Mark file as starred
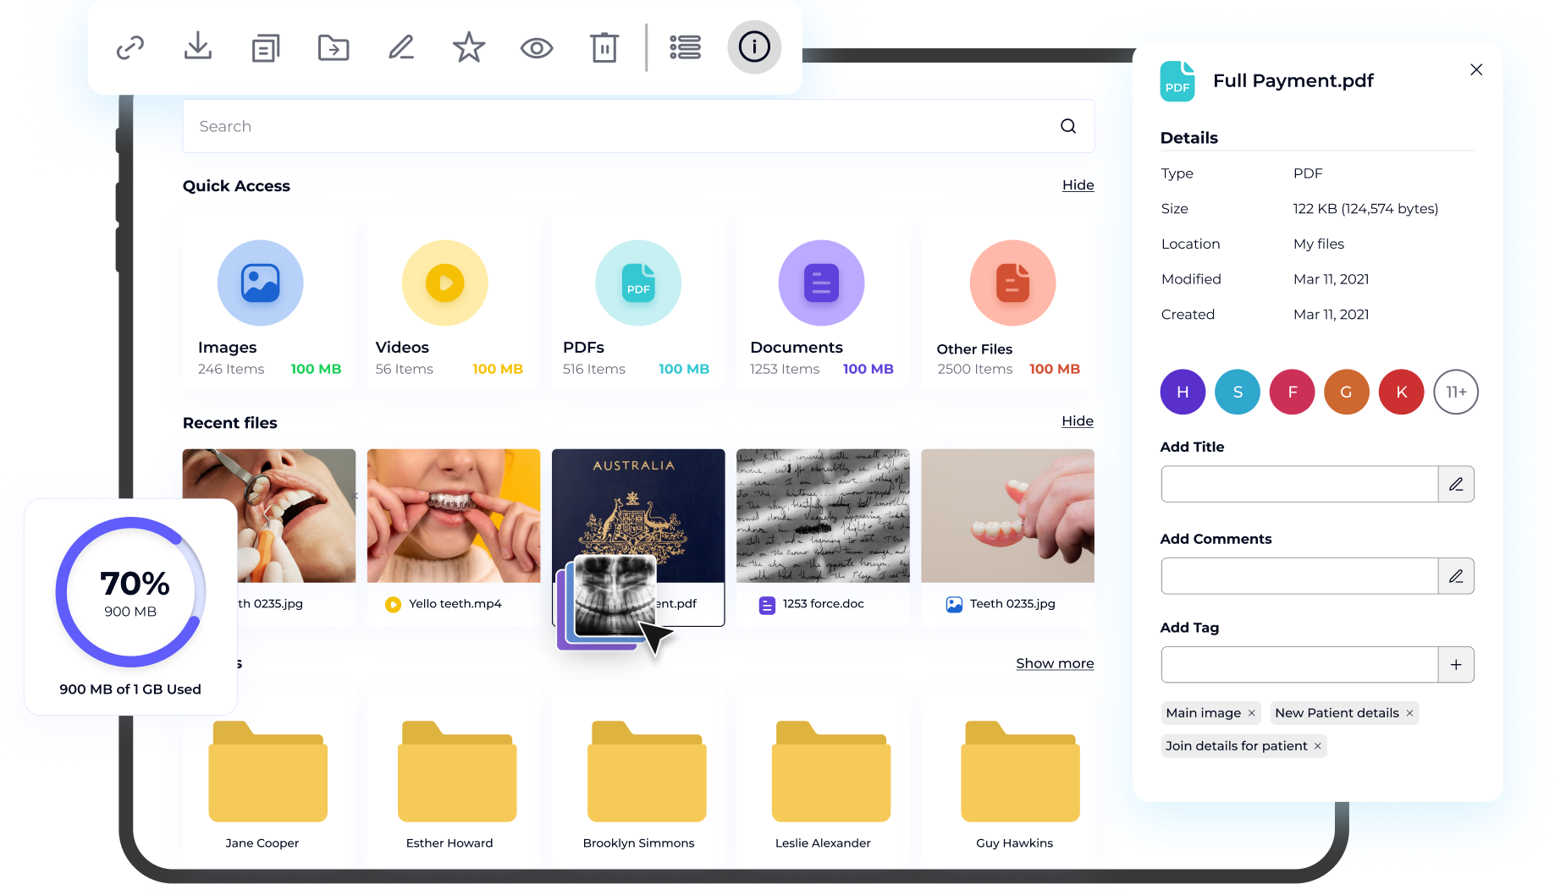1566x895 pixels. pyautogui.click(x=469, y=47)
